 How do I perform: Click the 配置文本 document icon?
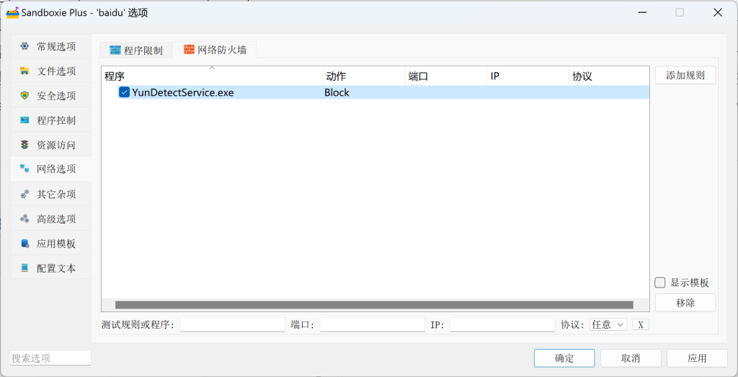25,267
